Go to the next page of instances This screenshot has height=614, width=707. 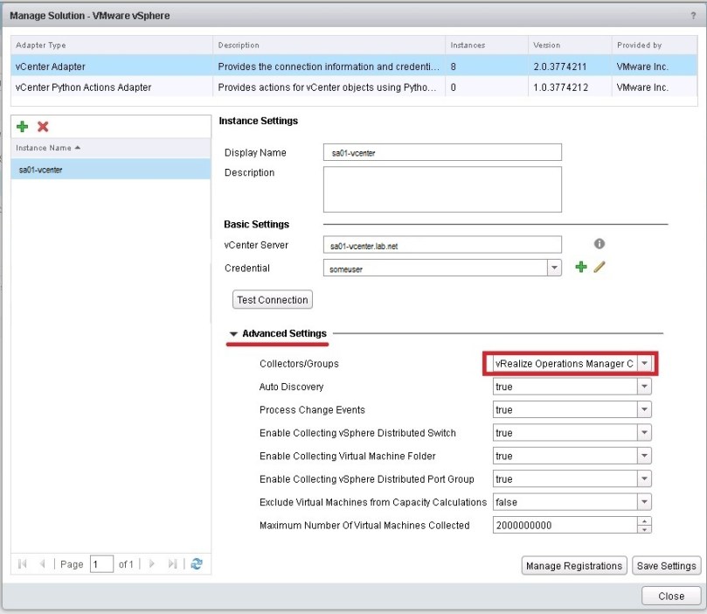pyautogui.click(x=151, y=564)
